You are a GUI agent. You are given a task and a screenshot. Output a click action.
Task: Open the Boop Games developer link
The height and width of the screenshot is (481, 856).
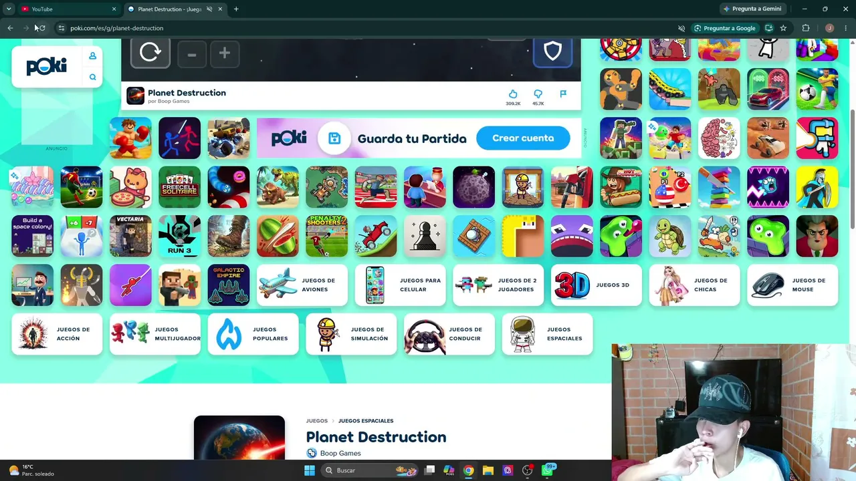340,453
